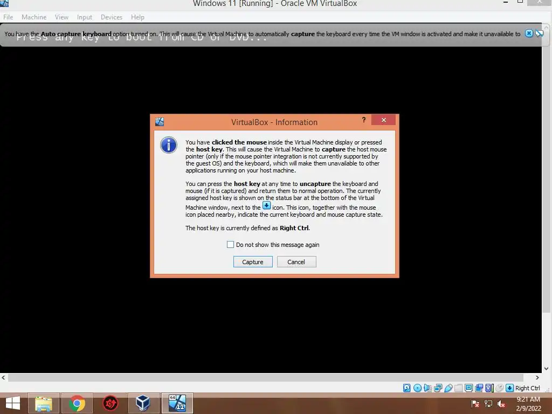Open VirtualBox Manager from the taskbar
This screenshot has width=552, height=414.
143,403
